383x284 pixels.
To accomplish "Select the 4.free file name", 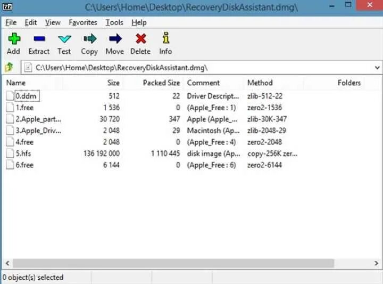I will pos(24,142).
